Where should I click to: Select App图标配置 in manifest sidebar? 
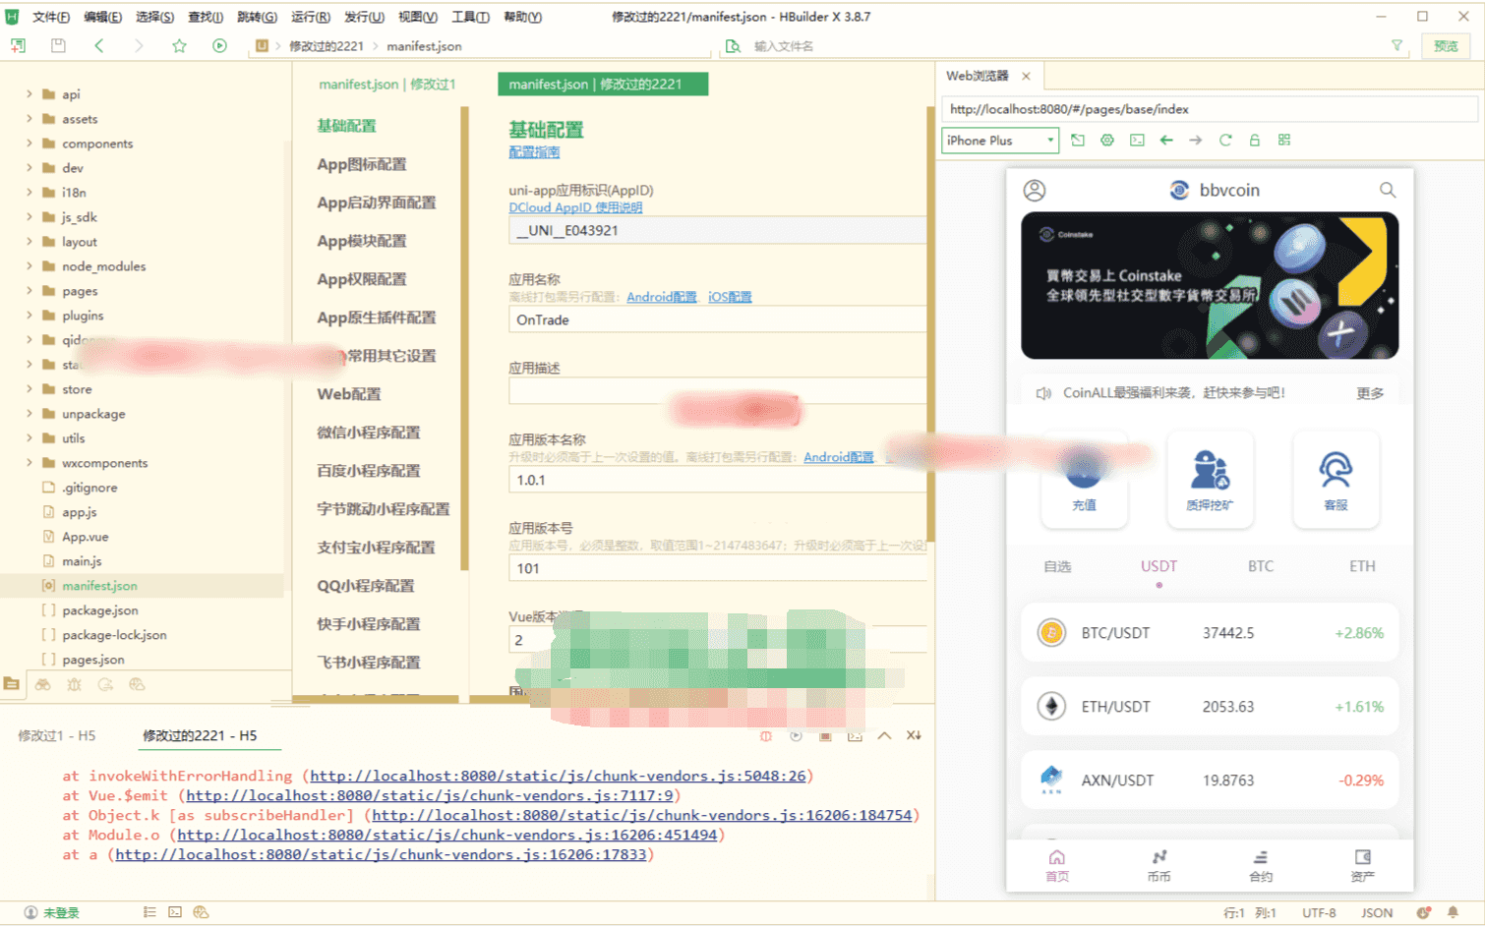tap(361, 164)
